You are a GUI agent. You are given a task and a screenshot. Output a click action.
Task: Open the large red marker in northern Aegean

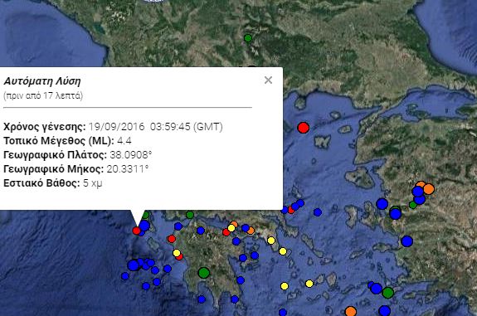click(x=303, y=128)
